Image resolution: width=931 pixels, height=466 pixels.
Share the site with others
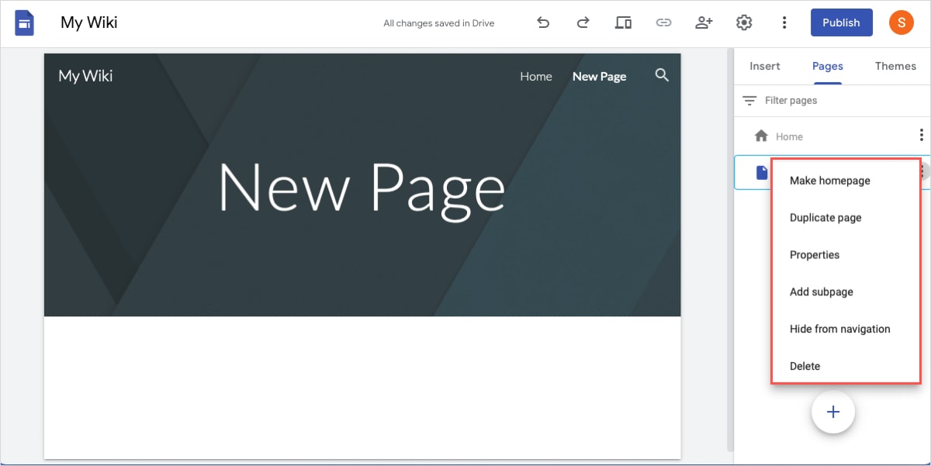pyautogui.click(x=704, y=22)
